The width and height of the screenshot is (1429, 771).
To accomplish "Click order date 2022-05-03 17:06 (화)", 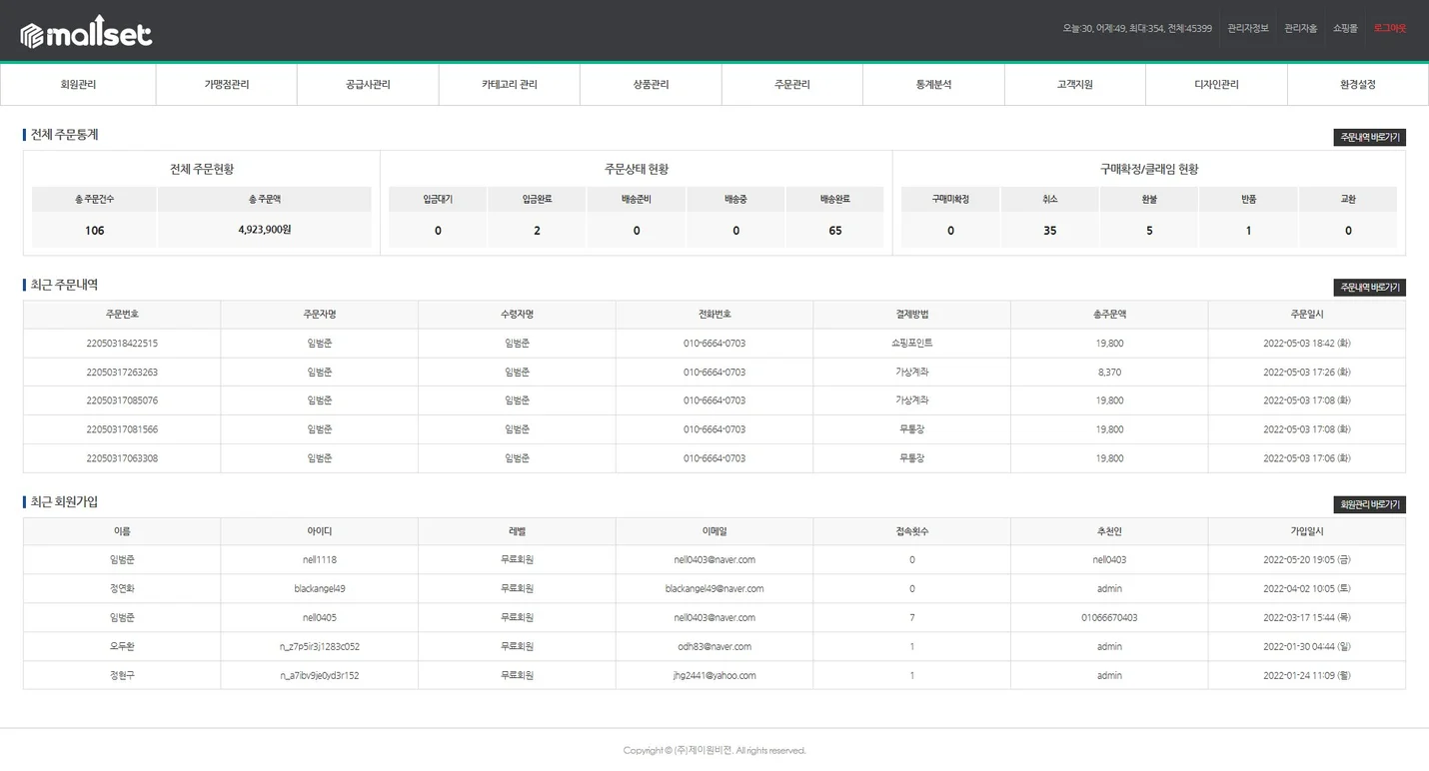I will tap(1307, 458).
